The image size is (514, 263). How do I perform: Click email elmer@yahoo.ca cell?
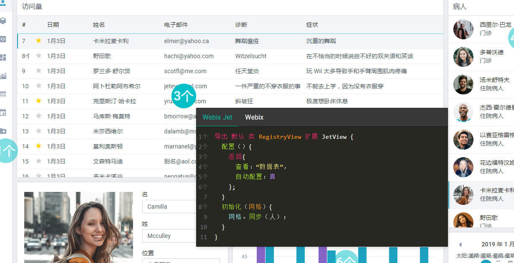click(187, 41)
